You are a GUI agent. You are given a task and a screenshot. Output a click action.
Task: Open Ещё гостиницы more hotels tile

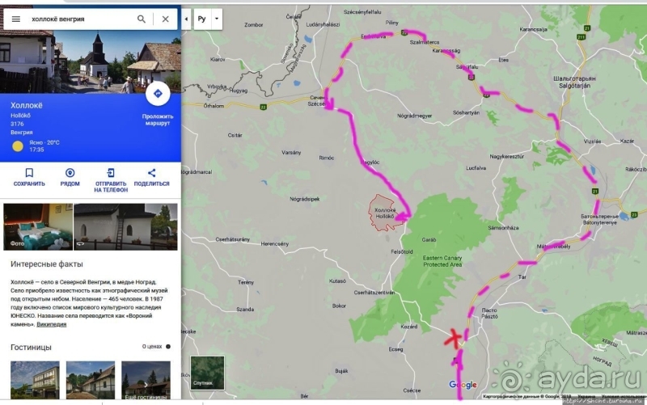[x=146, y=380]
